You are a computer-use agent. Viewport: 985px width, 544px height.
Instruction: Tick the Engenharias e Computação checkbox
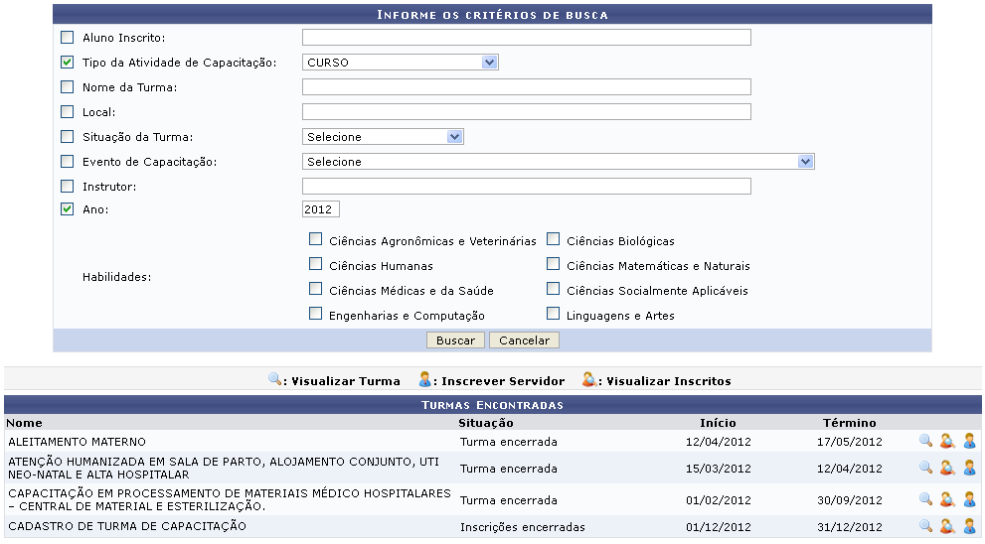coord(315,314)
